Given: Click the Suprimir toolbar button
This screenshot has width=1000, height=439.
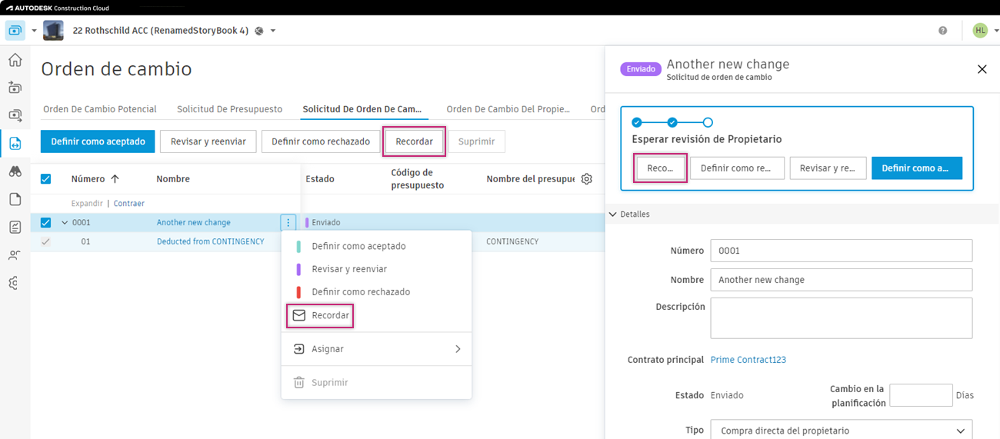Looking at the screenshot, I should click(x=476, y=141).
